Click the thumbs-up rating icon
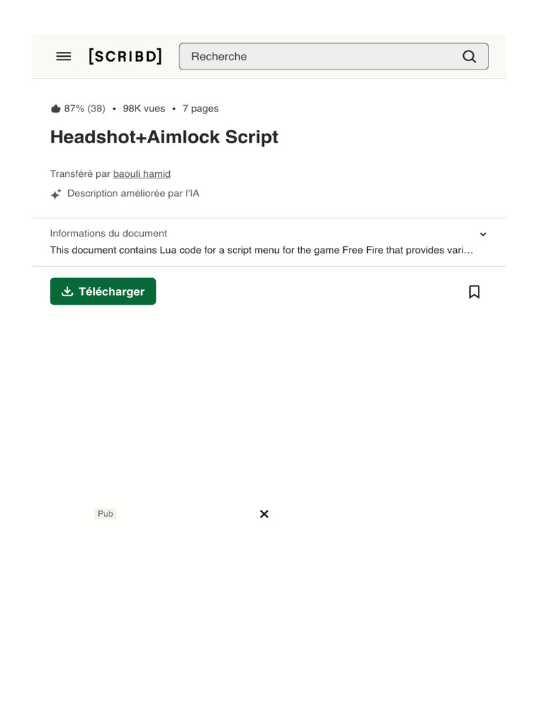 point(55,109)
